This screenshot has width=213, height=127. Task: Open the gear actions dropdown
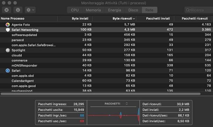pyautogui.click(x=30, y=10)
